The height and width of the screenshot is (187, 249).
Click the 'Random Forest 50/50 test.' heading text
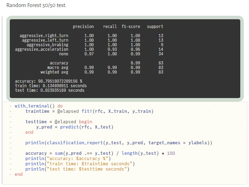36,5
